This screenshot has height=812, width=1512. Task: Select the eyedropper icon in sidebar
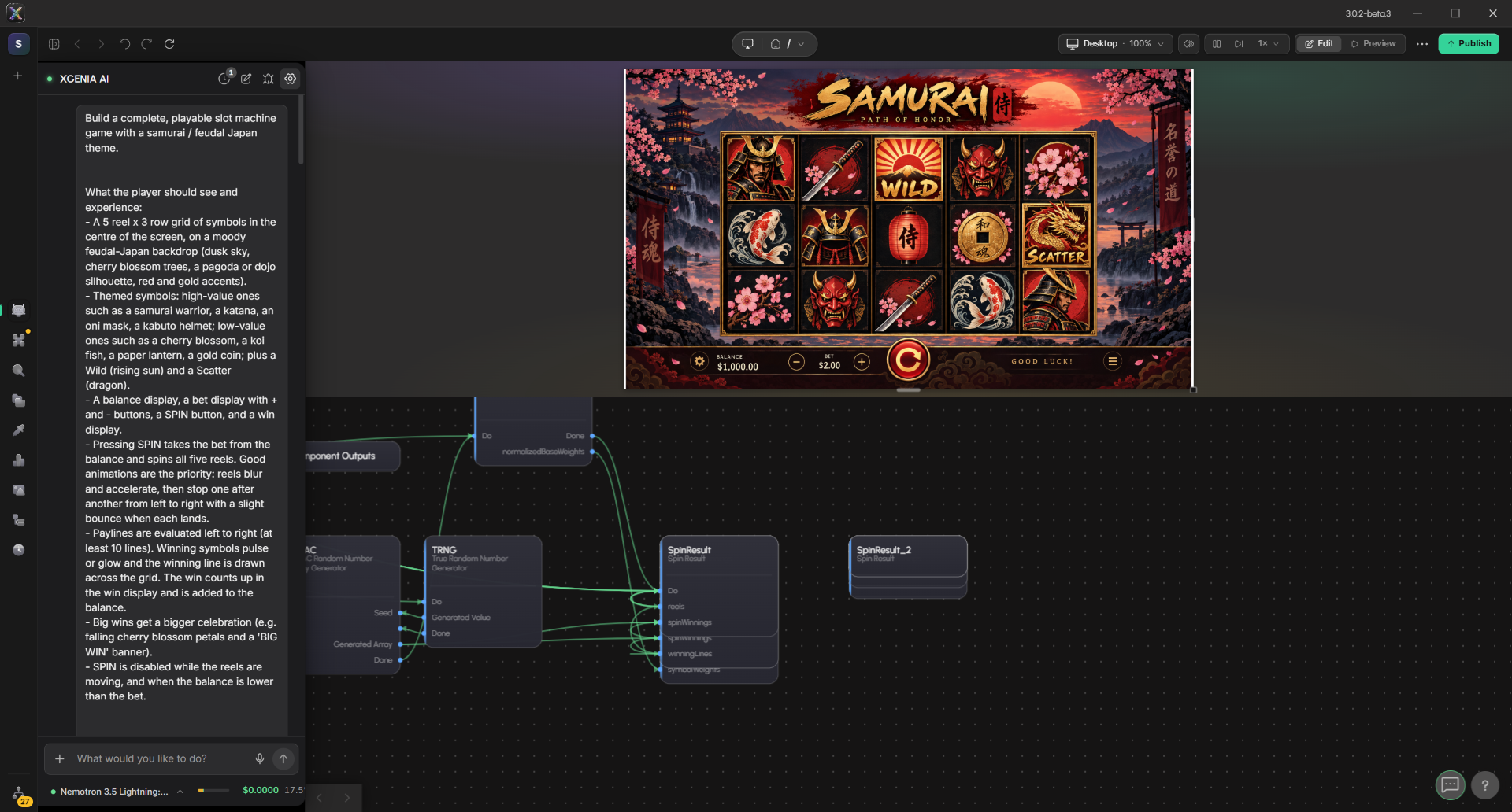19,430
